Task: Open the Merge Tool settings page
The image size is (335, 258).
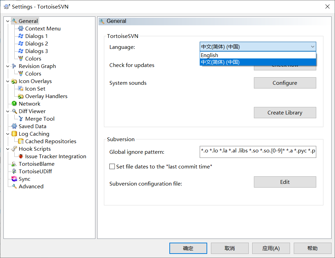Action: coord(40,119)
